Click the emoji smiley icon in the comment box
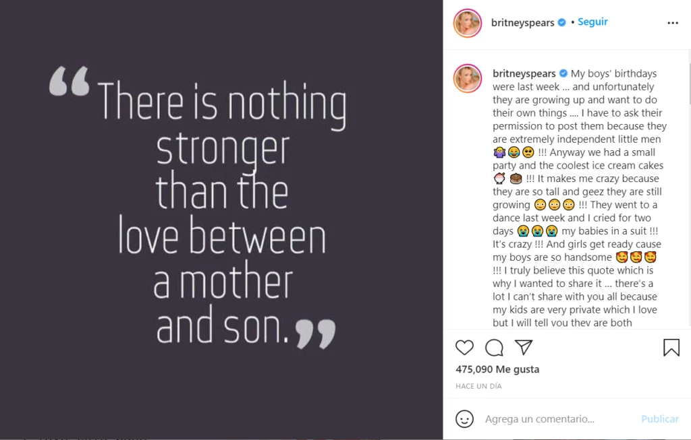691x440 pixels. tap(464, 418)
